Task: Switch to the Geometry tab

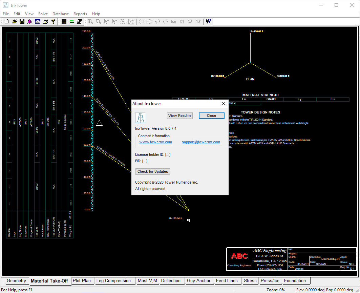Action: point(16,281)
